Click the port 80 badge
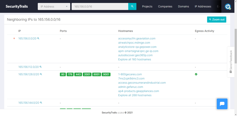 [x=63, y=74]
